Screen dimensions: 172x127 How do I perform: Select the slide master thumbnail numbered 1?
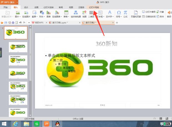coord(16,33)
